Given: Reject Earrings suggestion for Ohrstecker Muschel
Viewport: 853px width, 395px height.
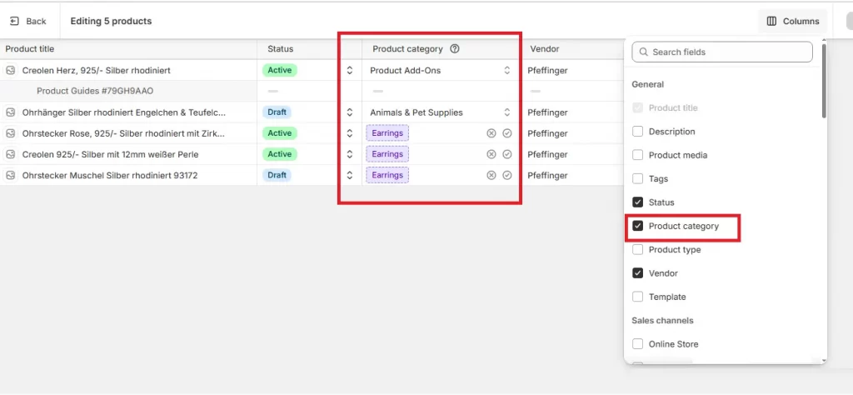Looking at the screenshot, I should [x=491, y=175].
